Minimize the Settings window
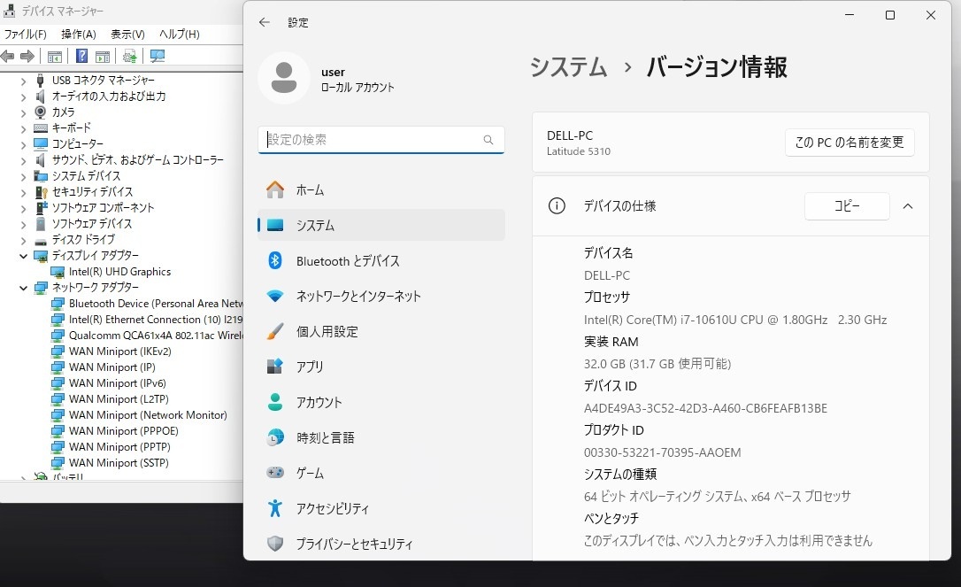Screen dimensions: 961x587 [850, 15]
